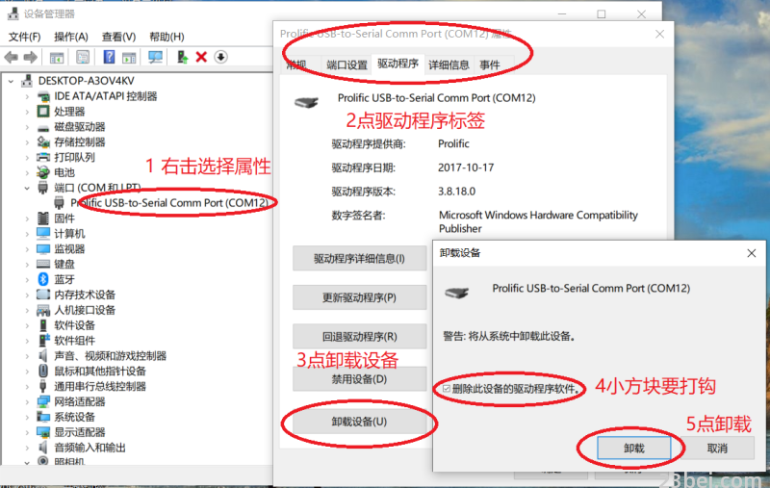Click the scan hardware changes monitor icon
770x488 pixels.
(155, 58)
